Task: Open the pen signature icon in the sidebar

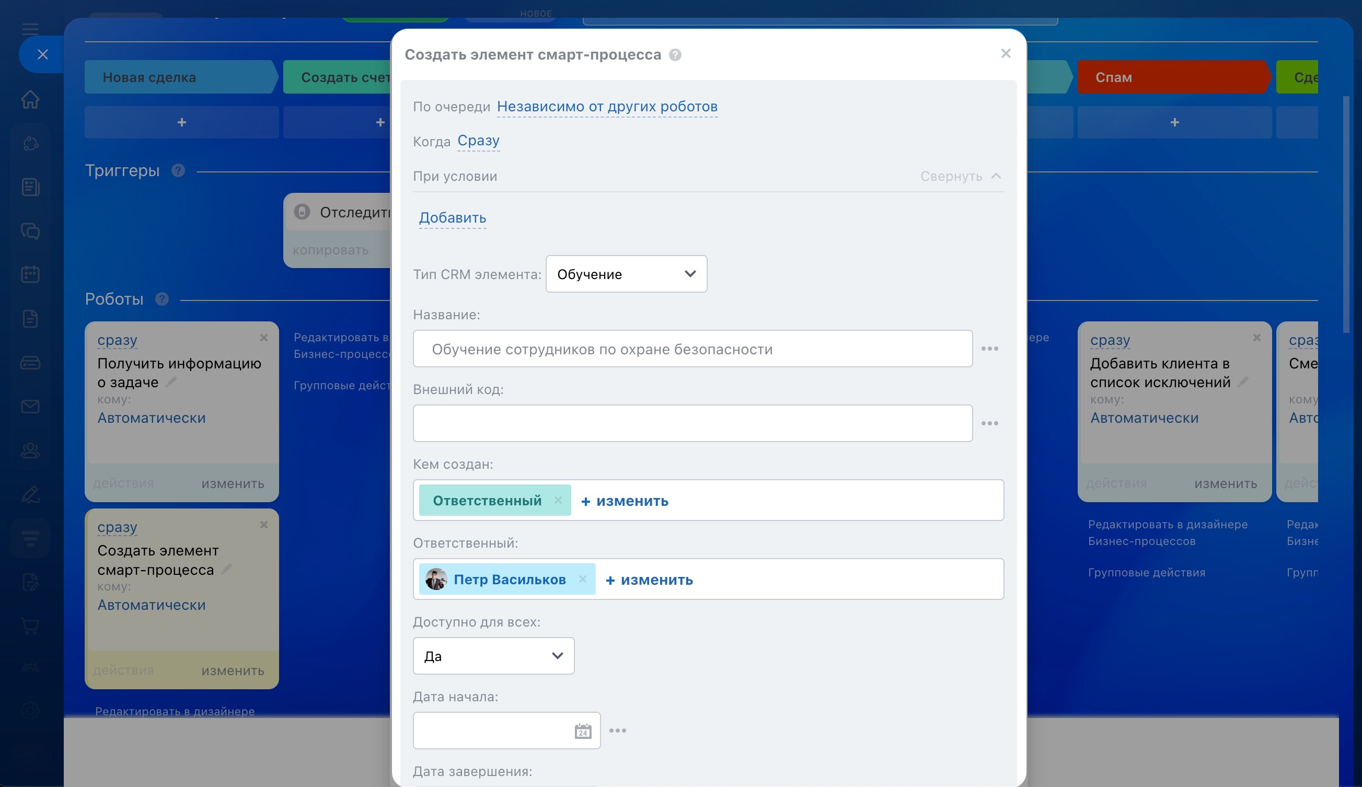Action: tap(30, 494)
